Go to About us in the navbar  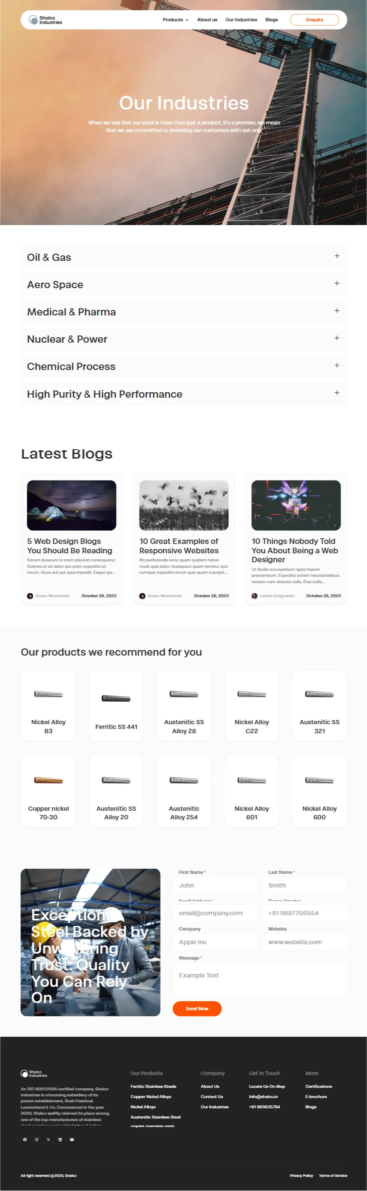[207, 20]
